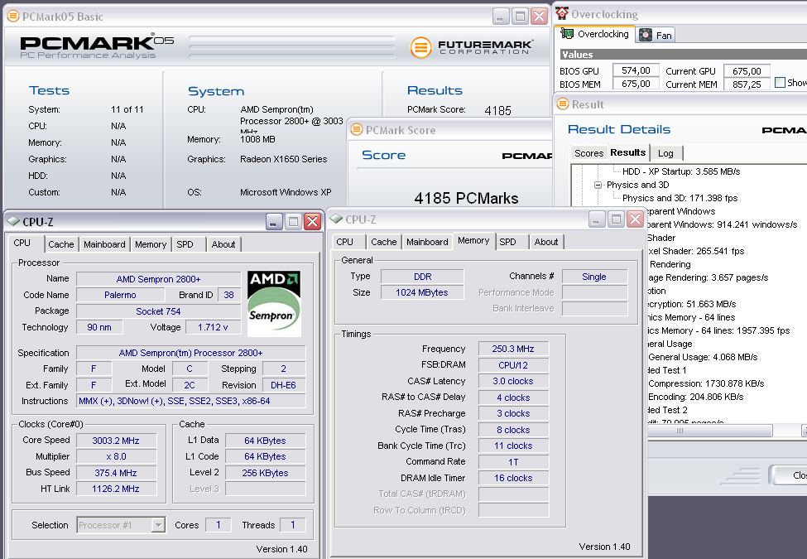Click the Fan tab icon
Viewport: 807px width, 559px height.
click(x=646, y=35)
